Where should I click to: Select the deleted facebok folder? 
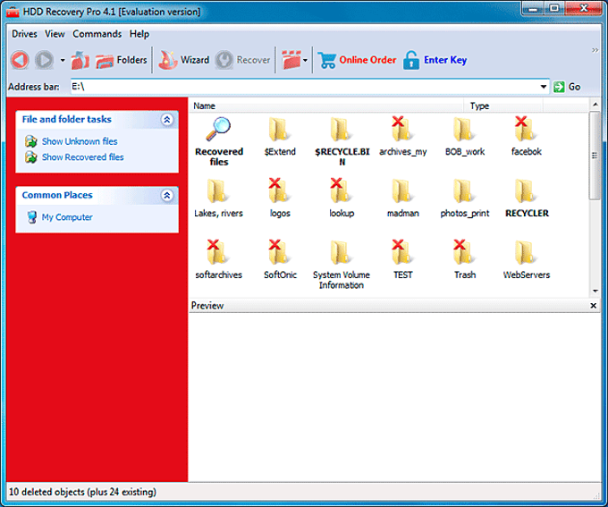[x=526, y=136]
